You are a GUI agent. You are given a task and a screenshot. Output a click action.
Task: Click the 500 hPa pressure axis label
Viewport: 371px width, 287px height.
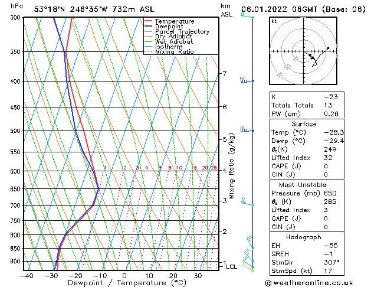[x=15, y=131]
